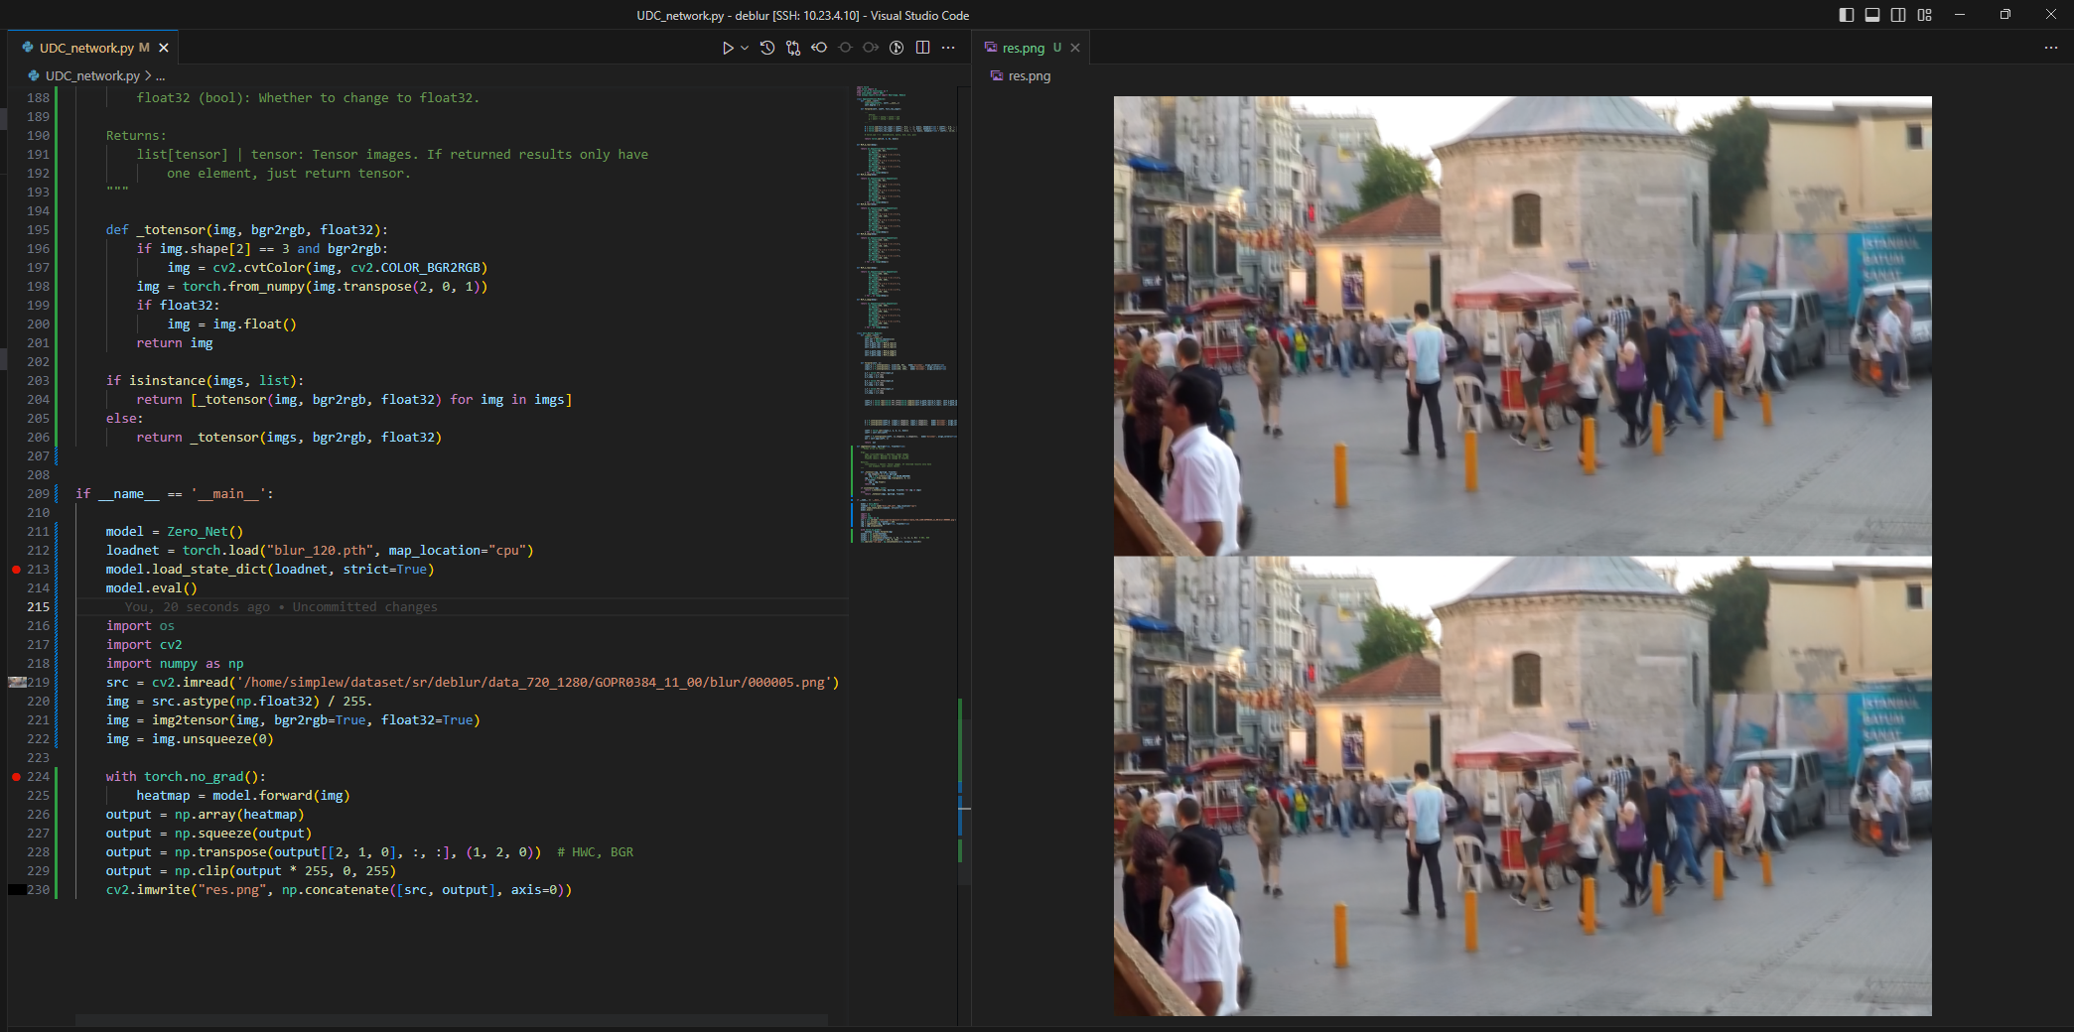Open Changes with the git compare icon

coord(792,47)
